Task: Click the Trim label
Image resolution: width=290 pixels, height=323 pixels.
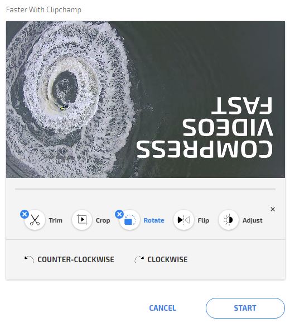Action: click(x=56, y=220)
